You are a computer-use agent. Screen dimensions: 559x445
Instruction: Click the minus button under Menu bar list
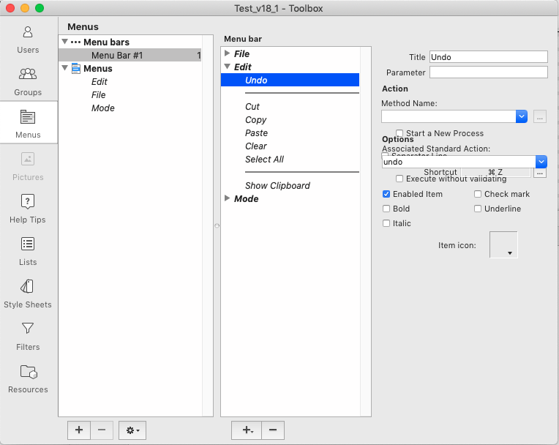272,430
